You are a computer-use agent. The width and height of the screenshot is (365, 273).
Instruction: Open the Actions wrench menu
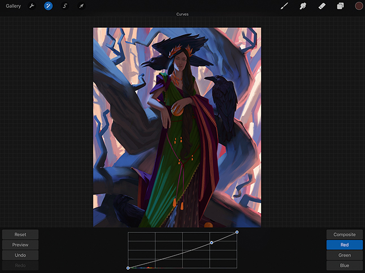click(x=32, y=6)
